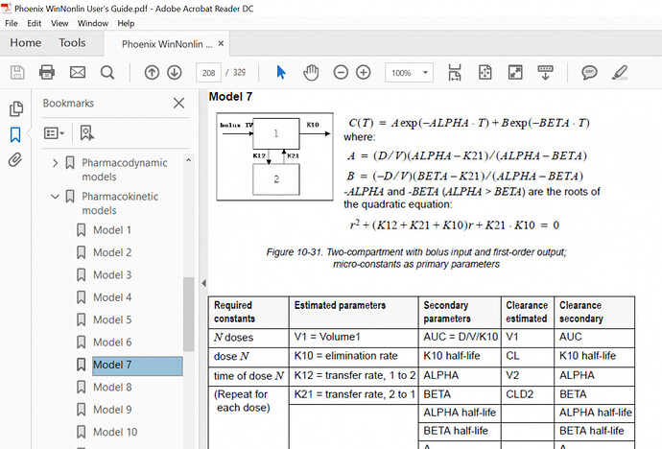Switch to the Tools tab
662x449 pixels.
72,42
